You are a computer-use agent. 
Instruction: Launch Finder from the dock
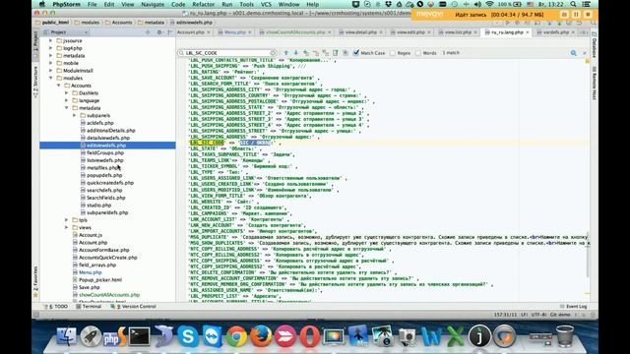point(67,335)
